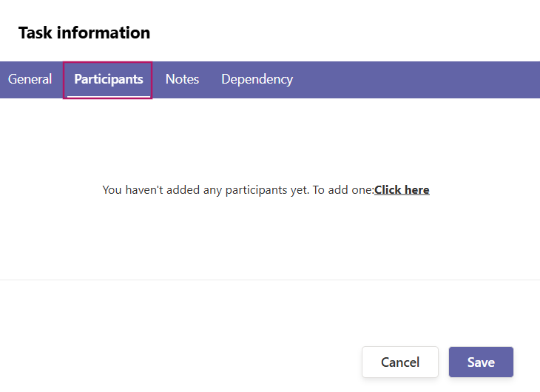Go to the Dependency tab
The image size is (540, 392).
point(257,79)
